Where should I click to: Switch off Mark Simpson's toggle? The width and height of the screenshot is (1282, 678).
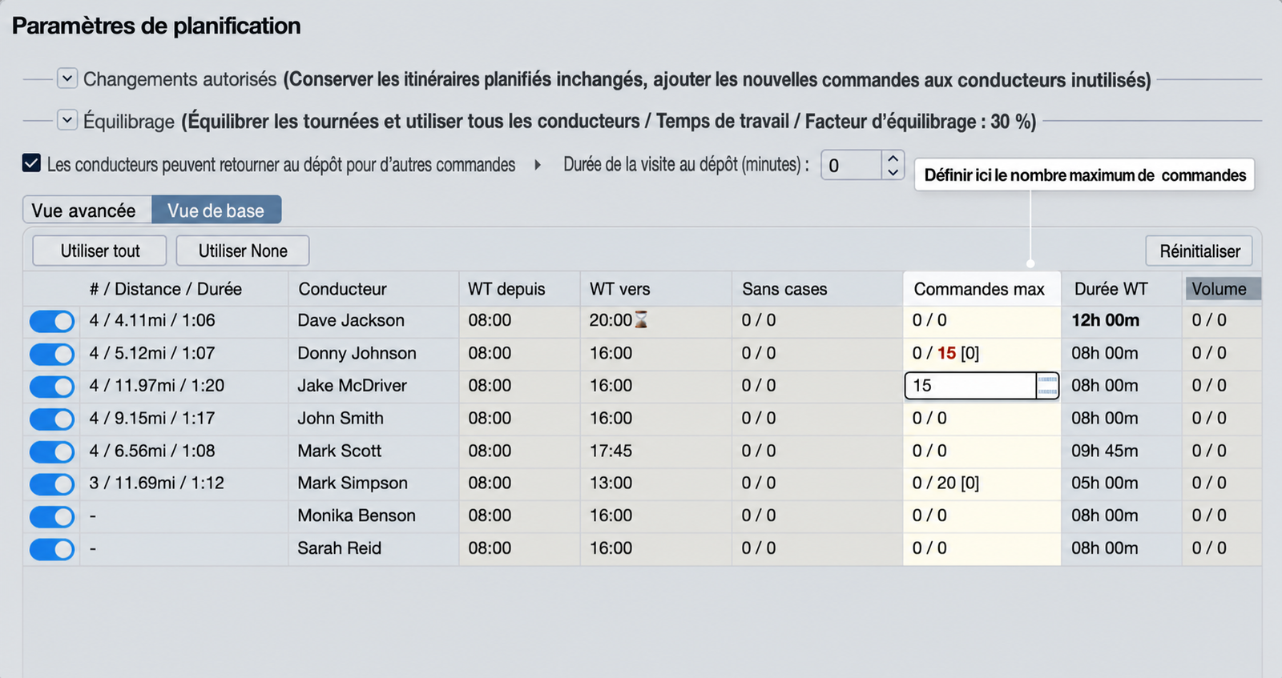52,483
